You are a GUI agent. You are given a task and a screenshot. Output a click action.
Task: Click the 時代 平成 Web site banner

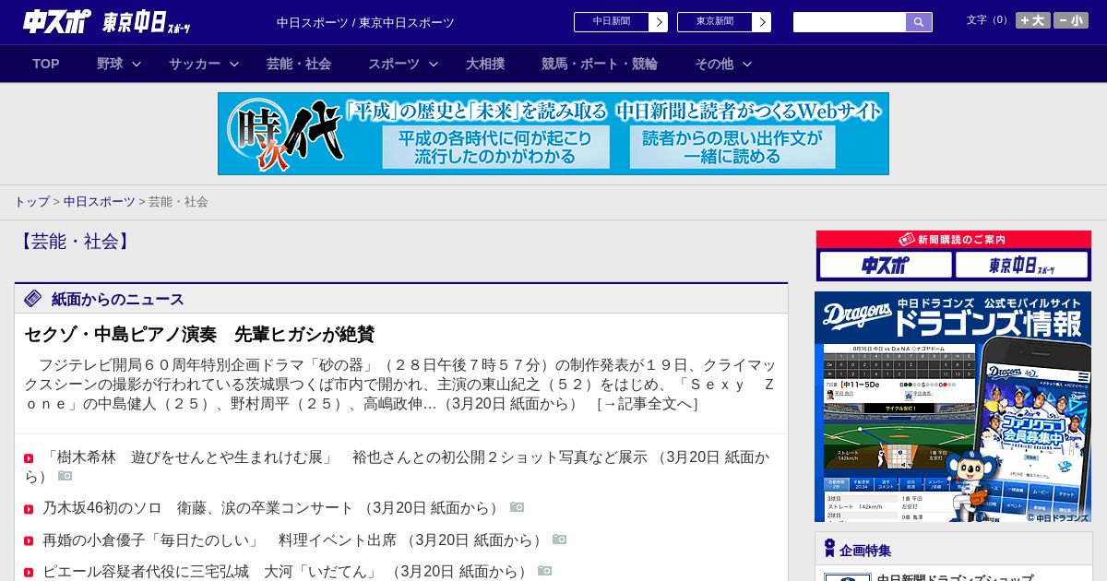(553, 134)
